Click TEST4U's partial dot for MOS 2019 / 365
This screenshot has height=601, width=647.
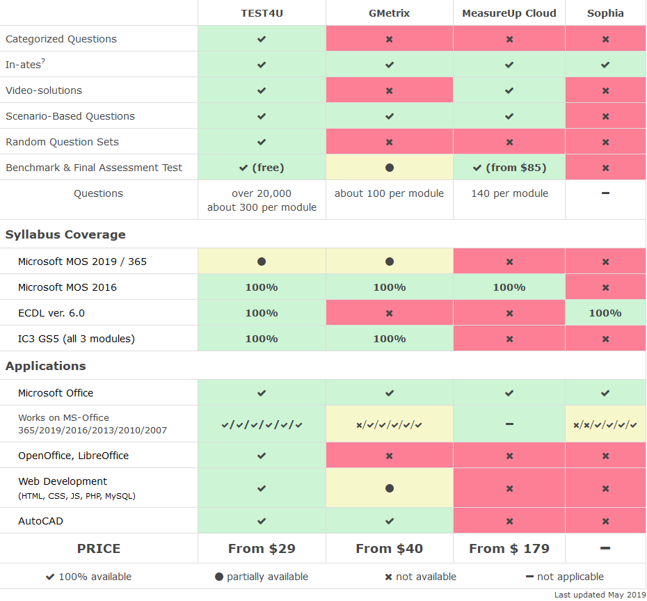262,262
